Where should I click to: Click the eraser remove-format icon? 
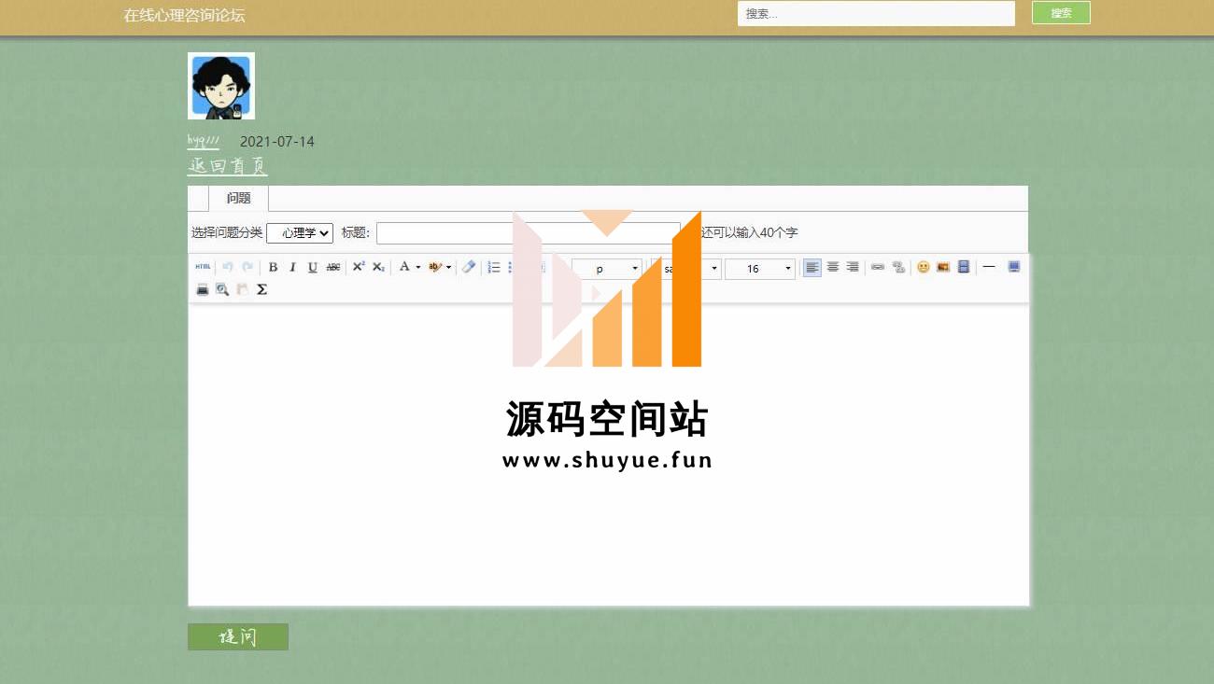[x=469, y=268]
